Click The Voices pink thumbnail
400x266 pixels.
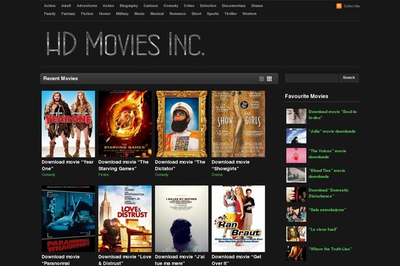296,155
